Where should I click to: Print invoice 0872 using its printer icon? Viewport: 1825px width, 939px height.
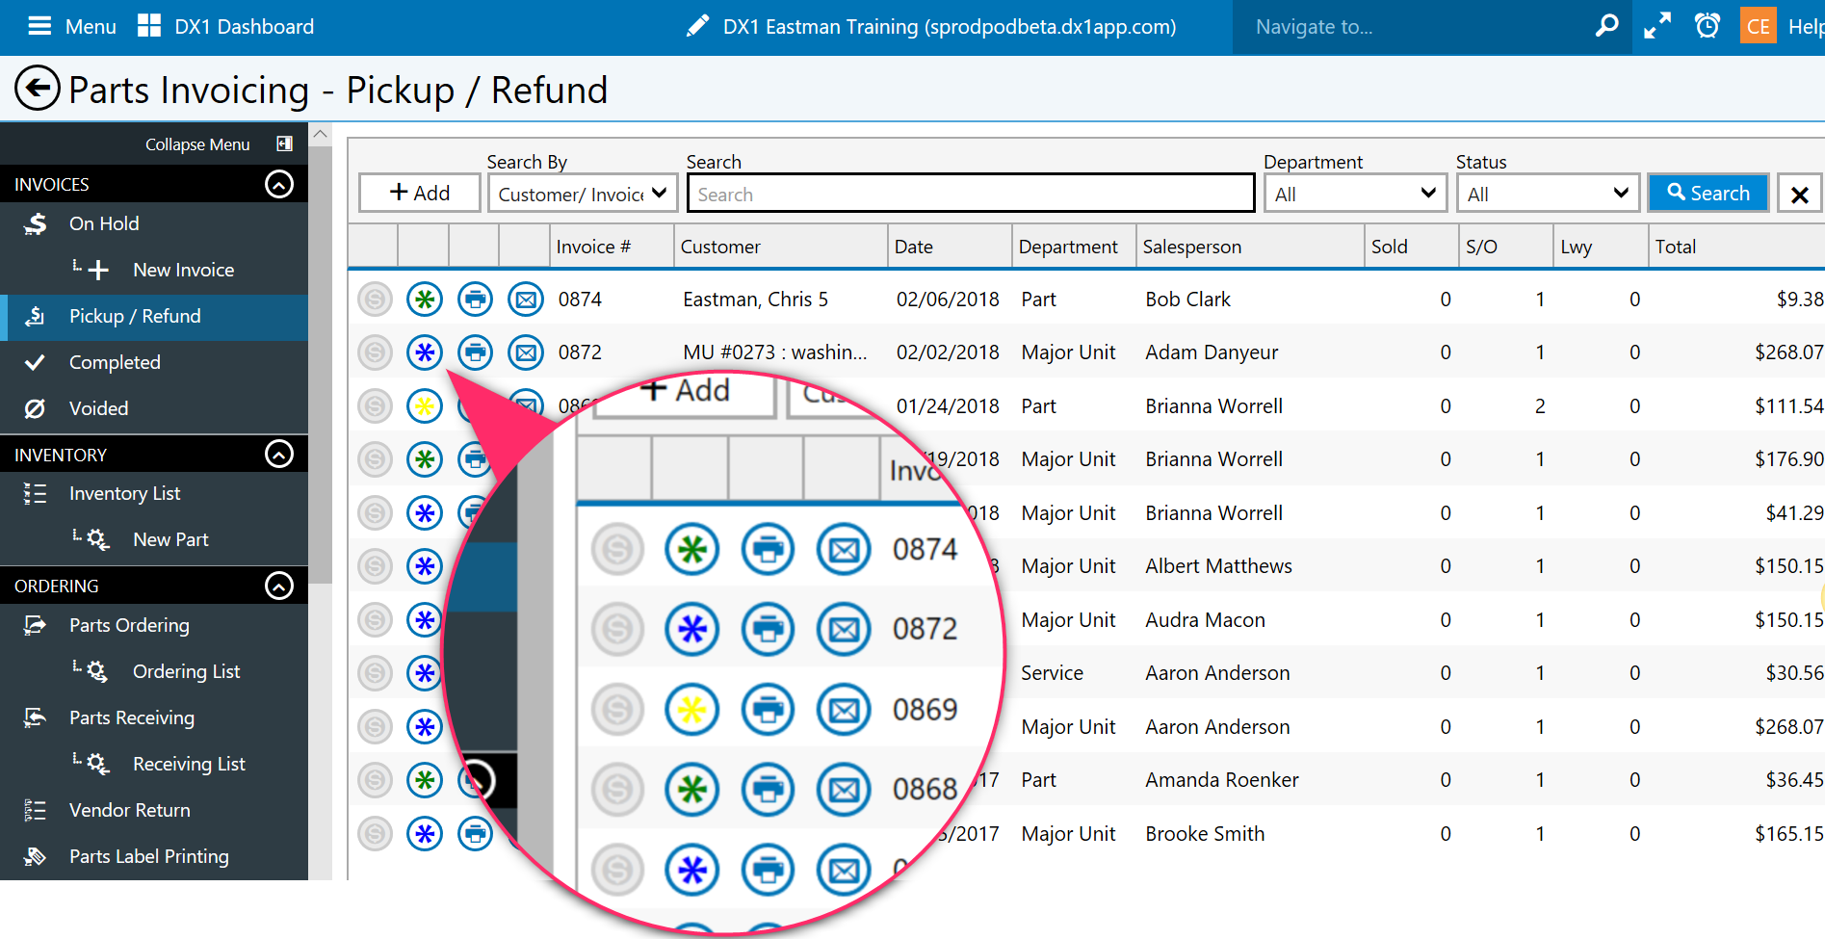475,352
